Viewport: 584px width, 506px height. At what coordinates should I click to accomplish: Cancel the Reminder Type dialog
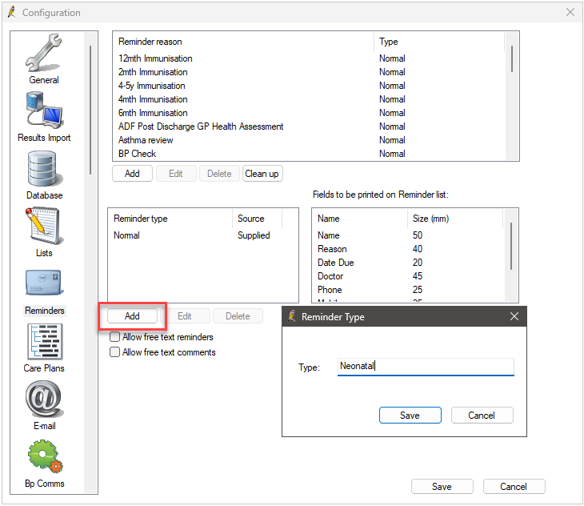[x=482, y=415]
